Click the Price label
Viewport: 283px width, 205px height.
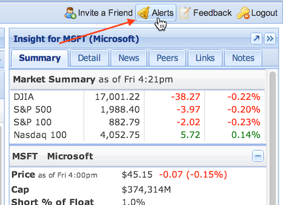coord(23,174)
